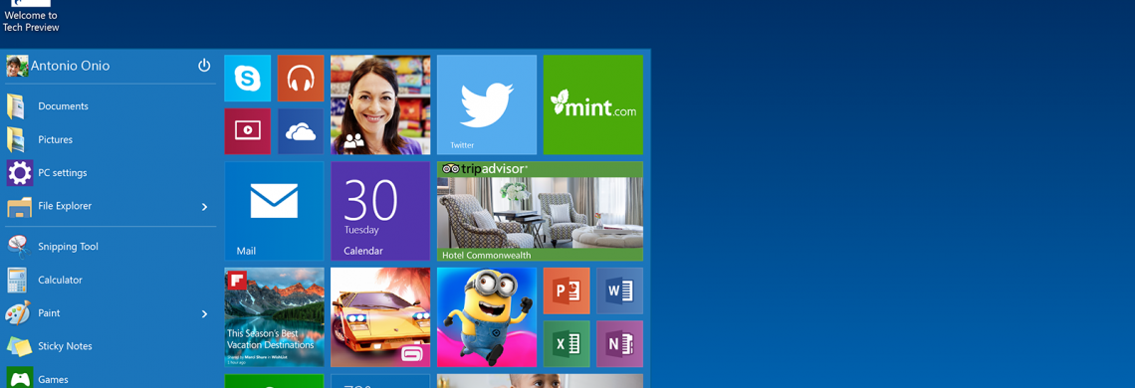Launch the racing car game tile
Image resolution: width=1135 pixels, height=388 pixels.
380,317
